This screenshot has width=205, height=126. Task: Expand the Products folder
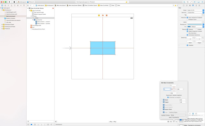pyautogui.click(x=2, y=28)
